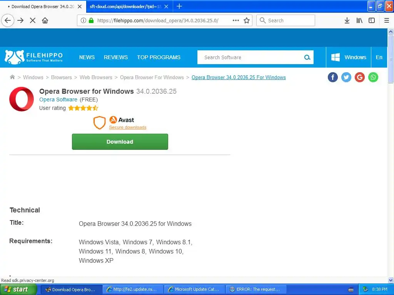Close the sft-cloud.com tab
This screenshot has height=295, width=394.
pyautogui.click(x=166, y=7)
